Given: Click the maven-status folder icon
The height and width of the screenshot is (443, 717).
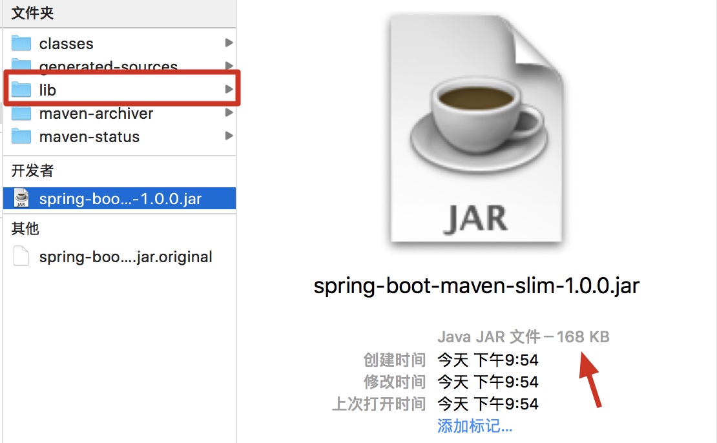Looking at the screenshot, I should tap(21, 136).
